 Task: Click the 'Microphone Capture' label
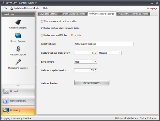click(18, 68)
